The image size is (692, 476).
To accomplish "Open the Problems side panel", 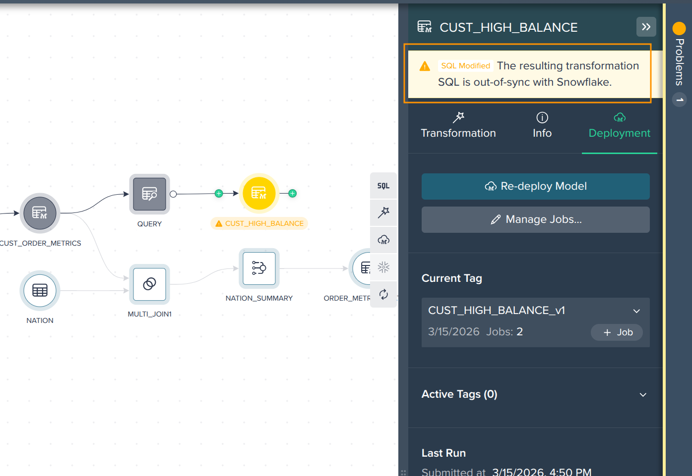I will click(679, 62).
